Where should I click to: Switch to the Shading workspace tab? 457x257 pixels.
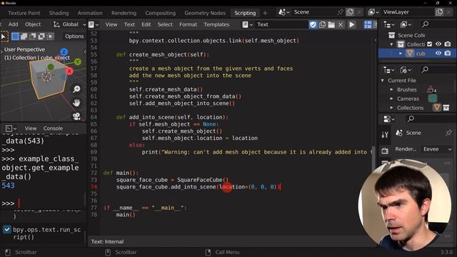pos(59,13)
